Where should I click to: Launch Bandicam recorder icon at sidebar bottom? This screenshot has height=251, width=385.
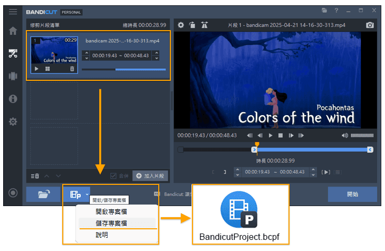click(13, 193)
